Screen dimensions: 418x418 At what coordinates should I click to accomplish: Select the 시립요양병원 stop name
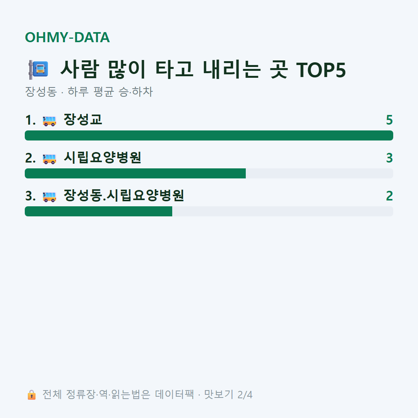coord(102,158)
